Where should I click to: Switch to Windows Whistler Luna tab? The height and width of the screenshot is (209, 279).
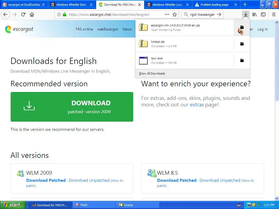(168, 5)
